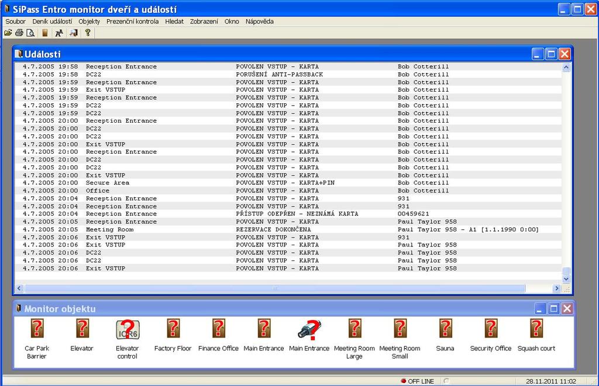The image size is (599, 386).
Task: Open the Okno menu
Action: click(x=232, y=22)
